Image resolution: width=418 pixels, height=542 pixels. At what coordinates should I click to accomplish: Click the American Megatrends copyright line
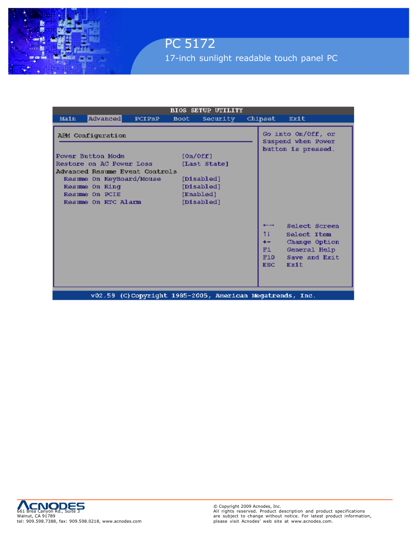[x=203, y=296]
